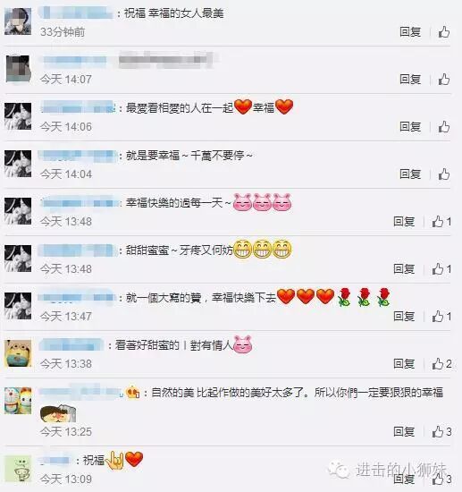The height and width of the screenshot is (492, 462).
Task: Like the 祝福 comment from 13:09
Action: click(441, 479)
